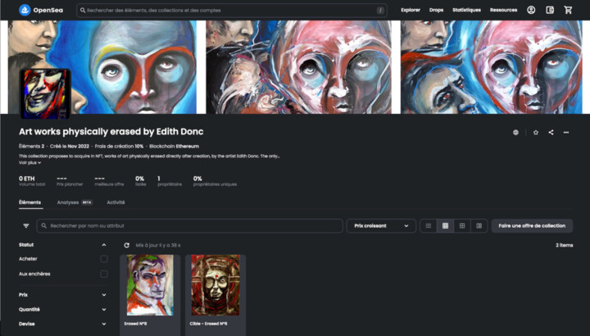Refresh the items list
The image size is (590, 336).
pyautogui.click(x=127, y=245)
